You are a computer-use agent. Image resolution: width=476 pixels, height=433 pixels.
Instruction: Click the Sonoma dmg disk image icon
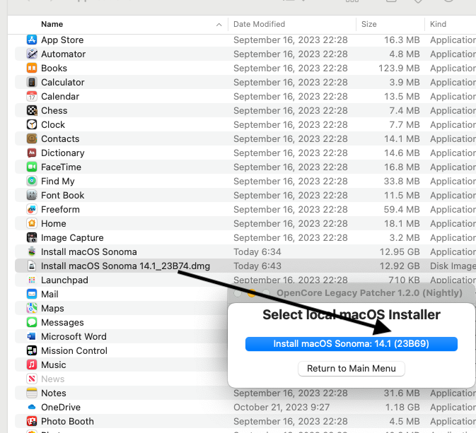(x=32, y=266)
